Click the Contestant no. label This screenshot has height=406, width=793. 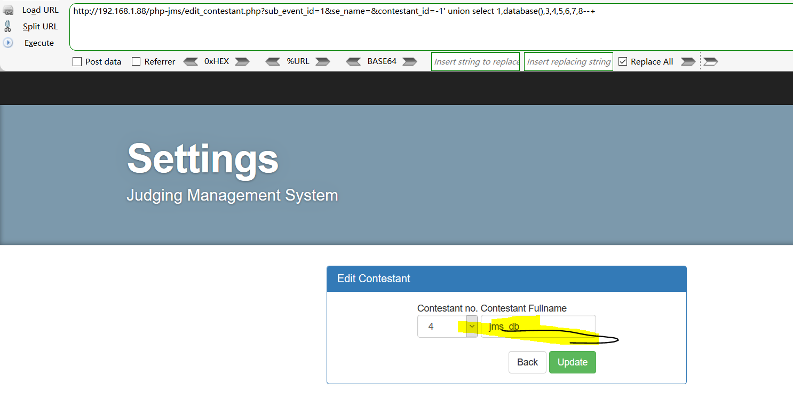[448, 308]
